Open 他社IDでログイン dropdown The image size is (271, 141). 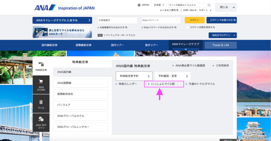(x=223, y=35)
